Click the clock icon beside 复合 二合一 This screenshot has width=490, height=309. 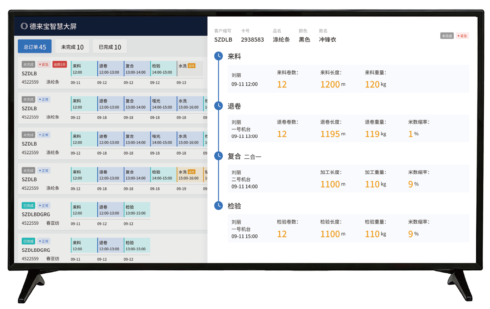pyautogui.click(x=218, y=156)
